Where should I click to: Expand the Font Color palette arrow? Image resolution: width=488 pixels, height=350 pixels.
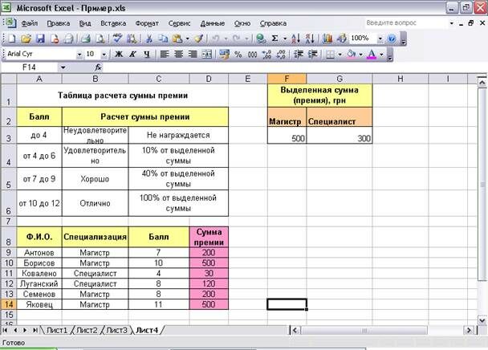pyautogui.click(x=381, y=55)
